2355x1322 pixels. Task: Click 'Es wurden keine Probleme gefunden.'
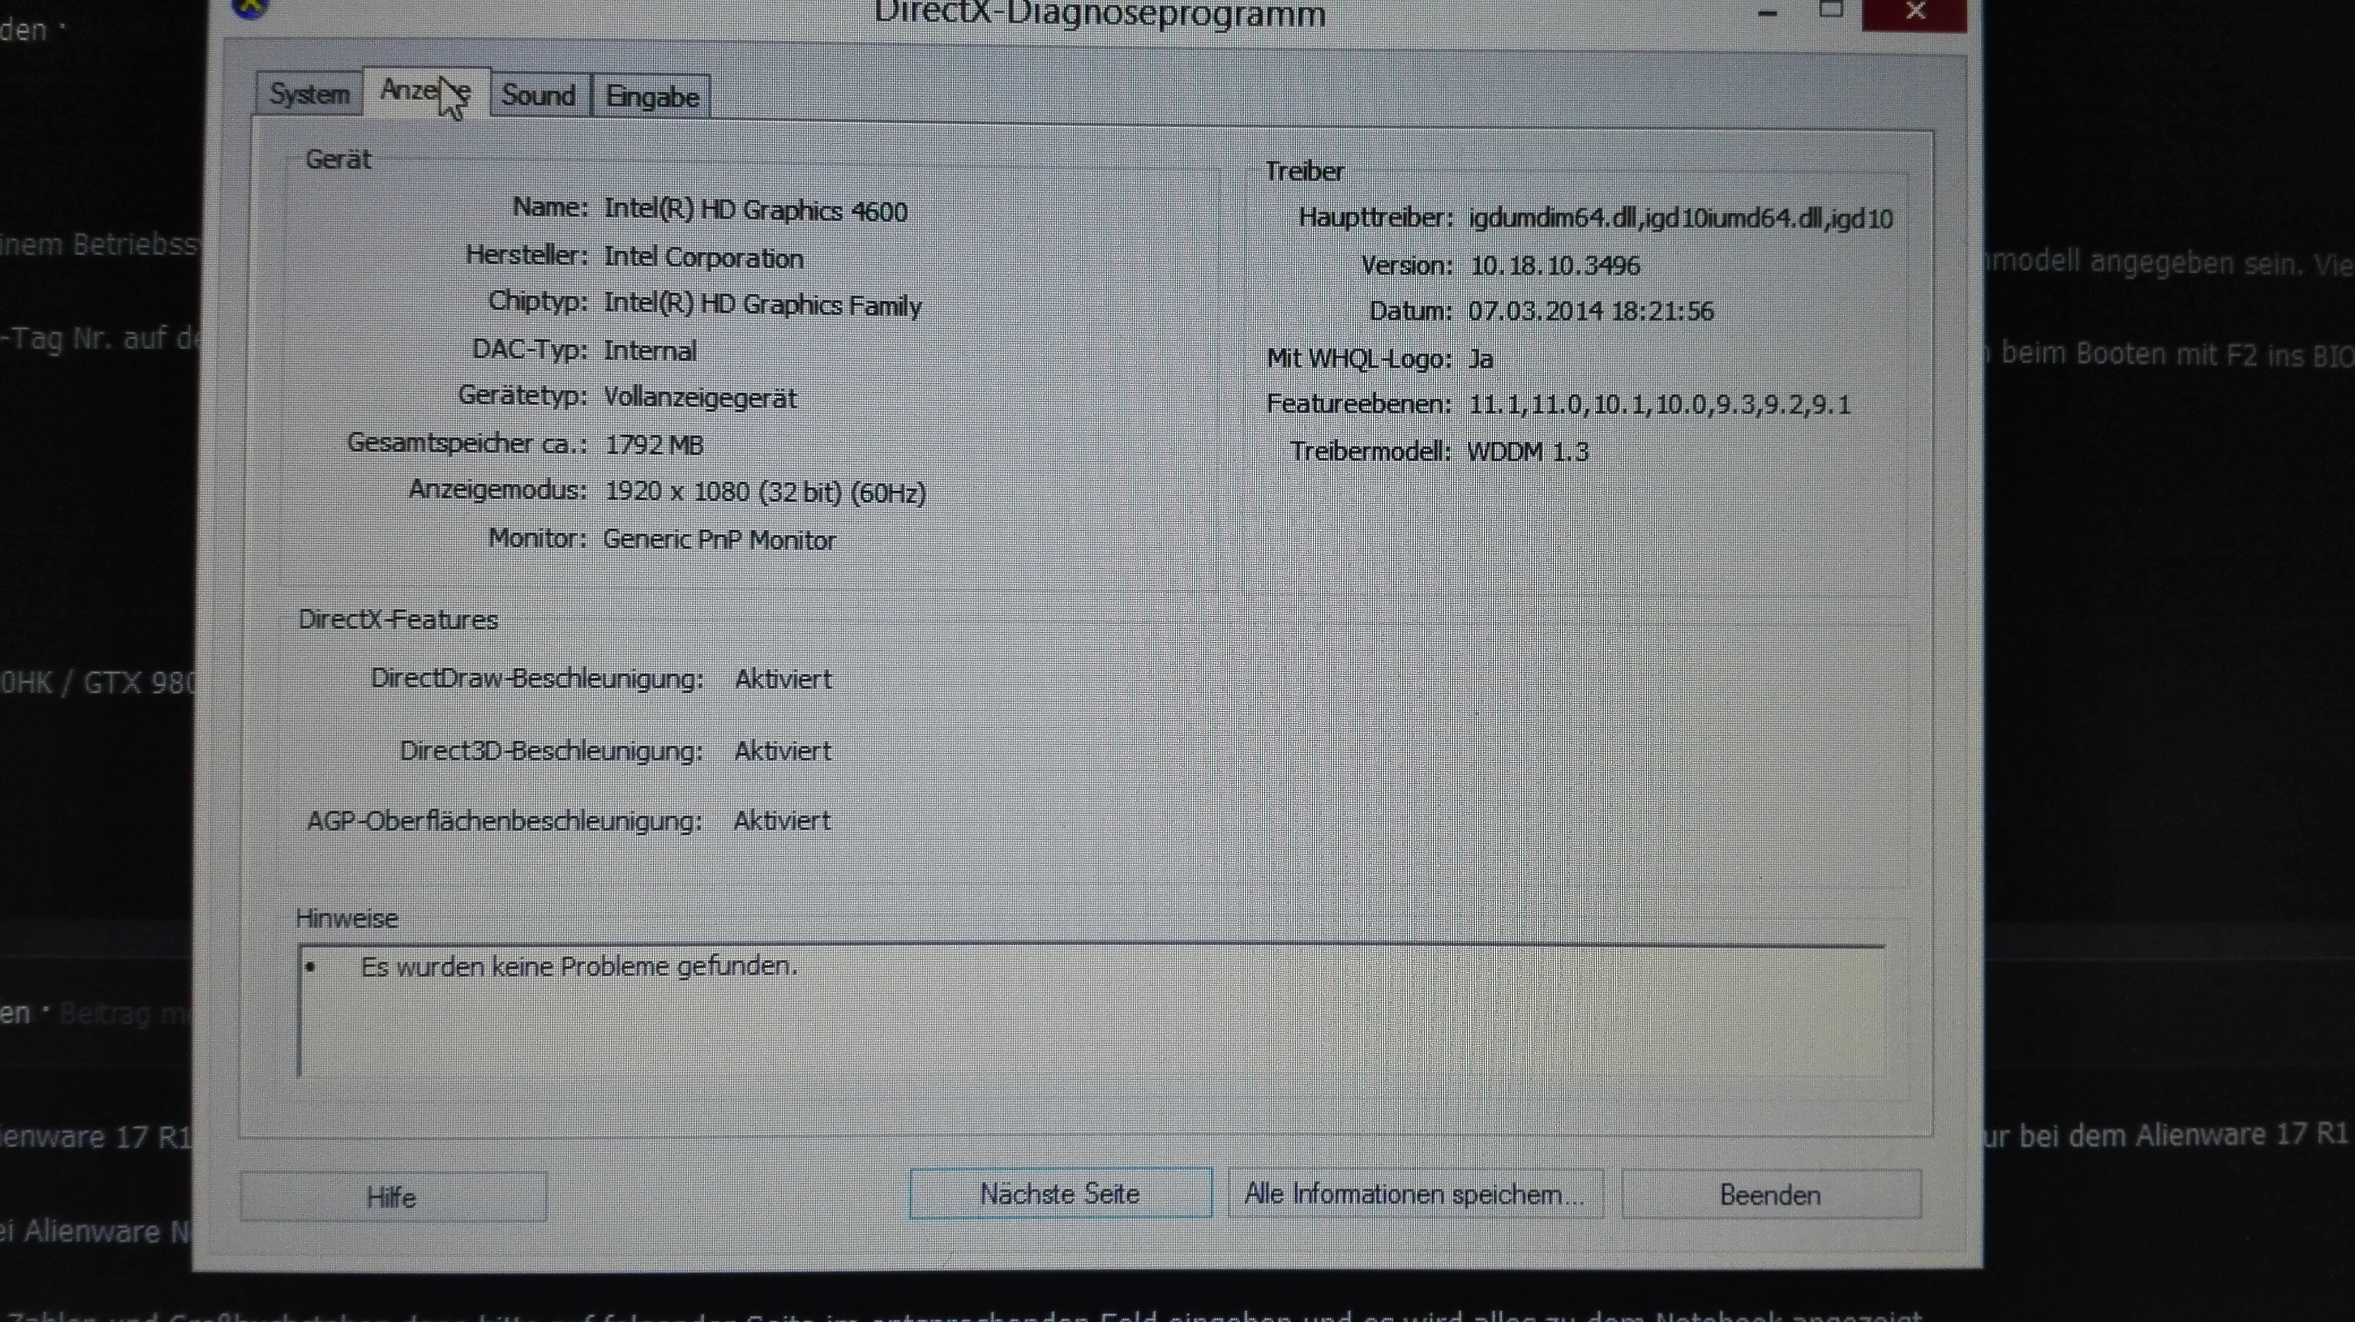point(579,967)
